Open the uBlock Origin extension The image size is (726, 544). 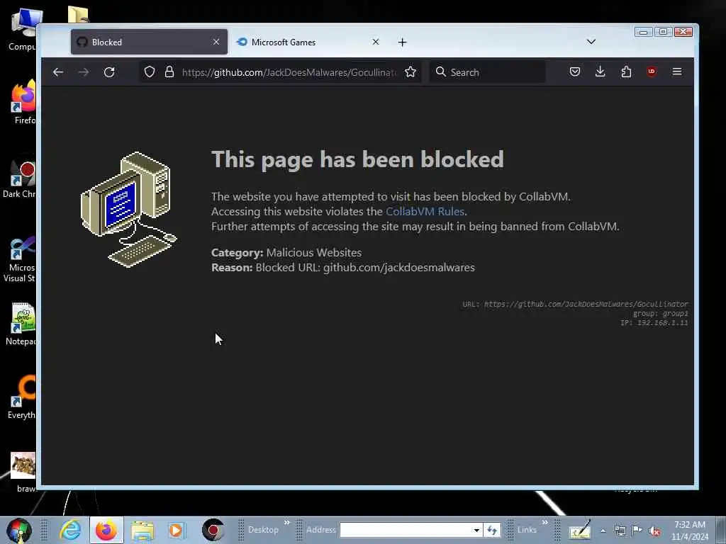pyautogui.click(x=652, y=72)
